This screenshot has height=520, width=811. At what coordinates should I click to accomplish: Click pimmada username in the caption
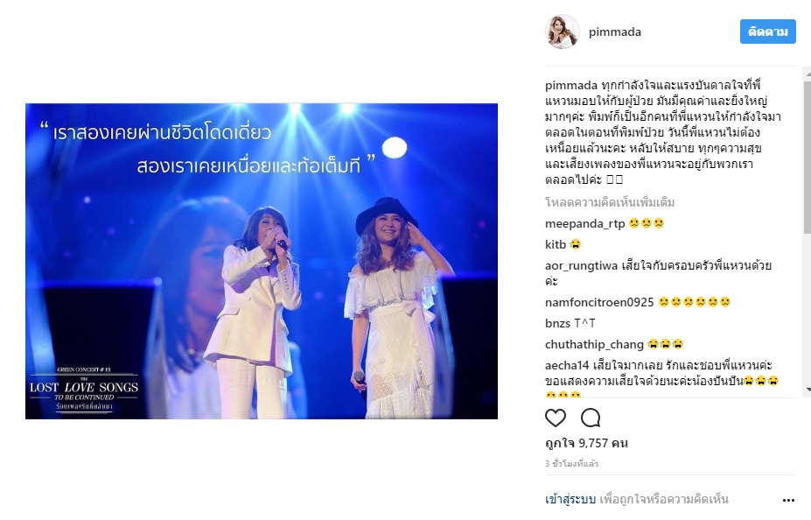[x=571, y=86]
